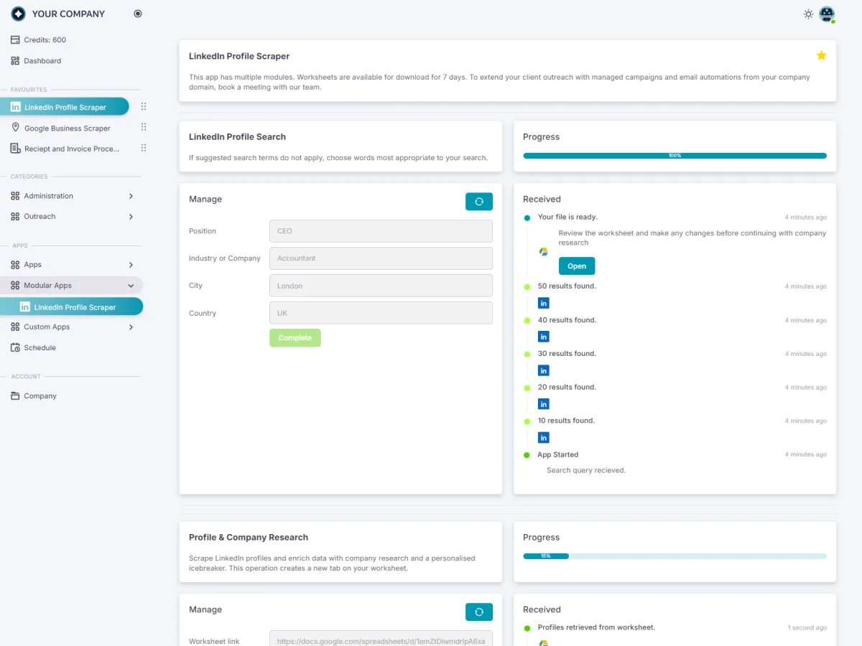Click the Reciept and Invoice document icon
The image size is (862, 646).
(16, 149)
